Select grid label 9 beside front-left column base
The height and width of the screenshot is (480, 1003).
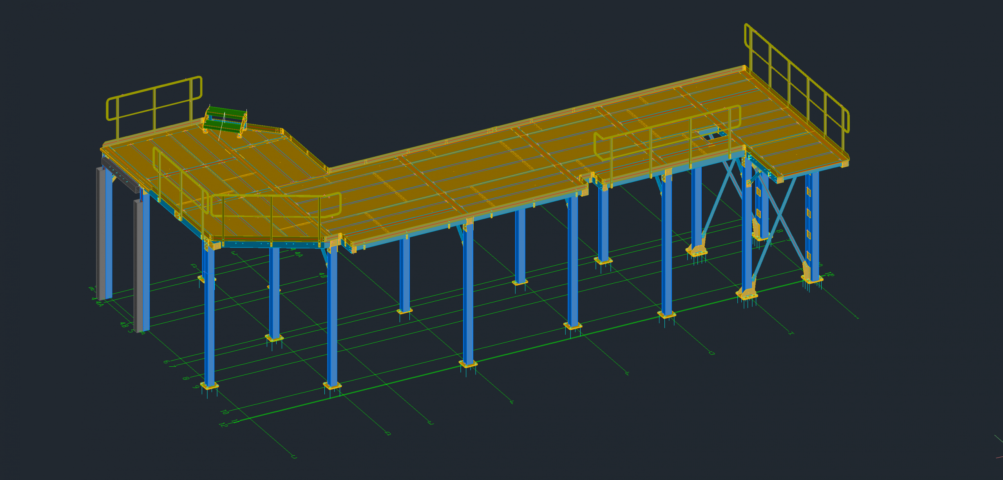click(x=196, y=387)
